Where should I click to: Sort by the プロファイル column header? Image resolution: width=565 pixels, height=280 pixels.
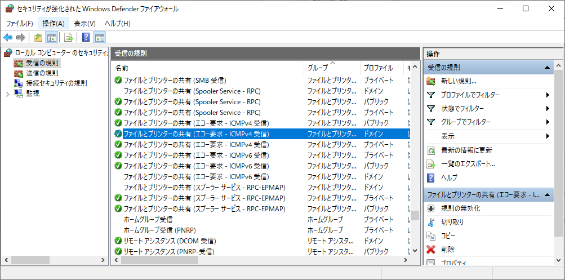point(382,68)
